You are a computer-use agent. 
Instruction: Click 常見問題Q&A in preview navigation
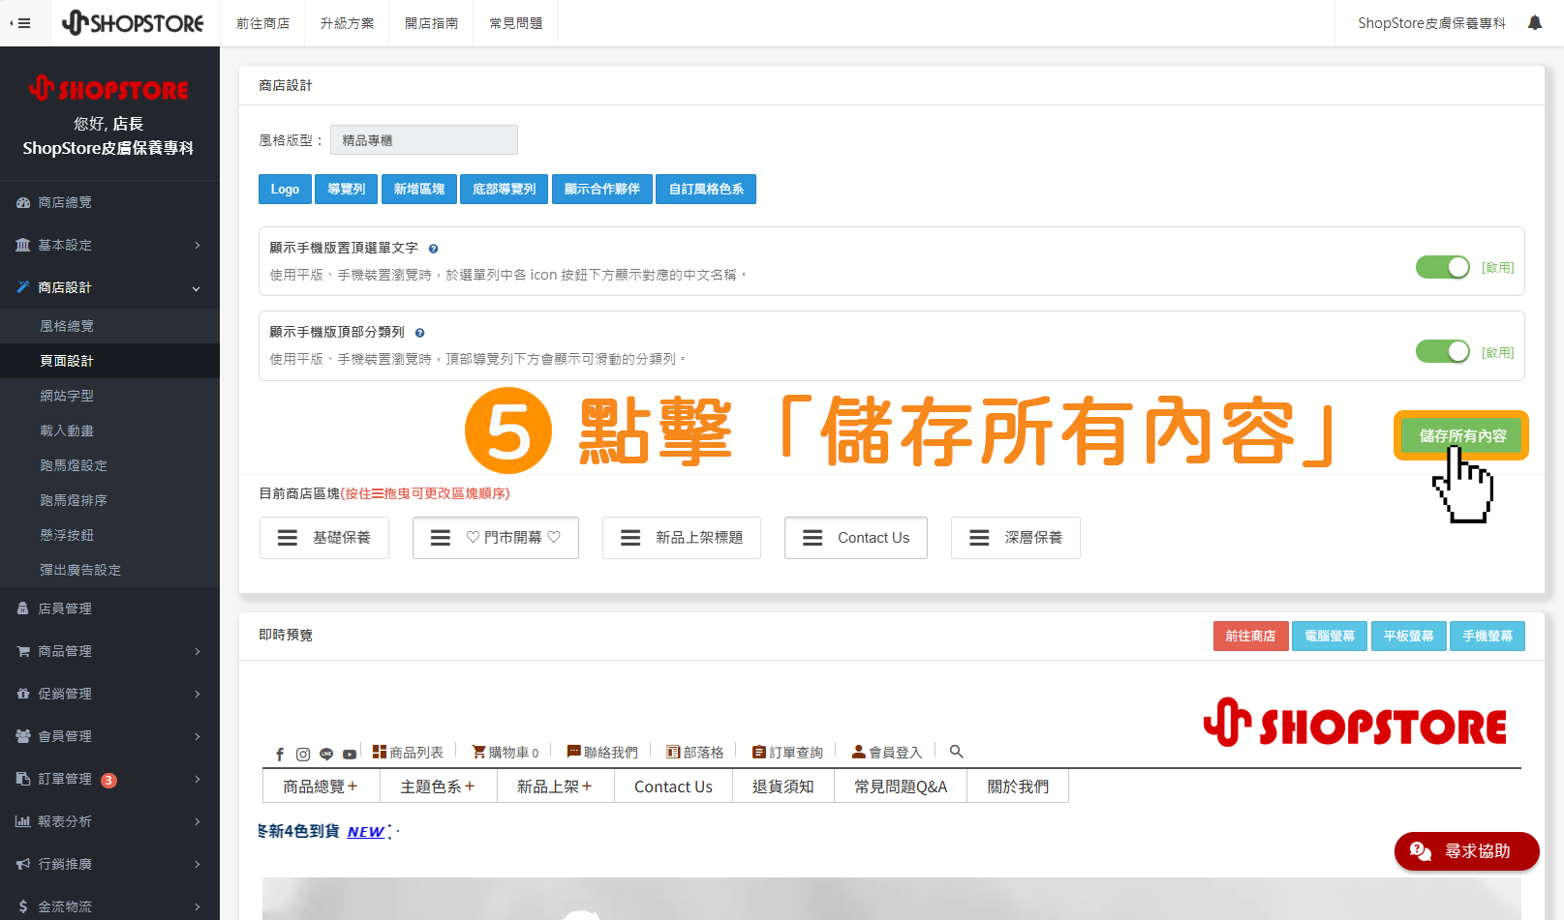click(x=901, y=786)
